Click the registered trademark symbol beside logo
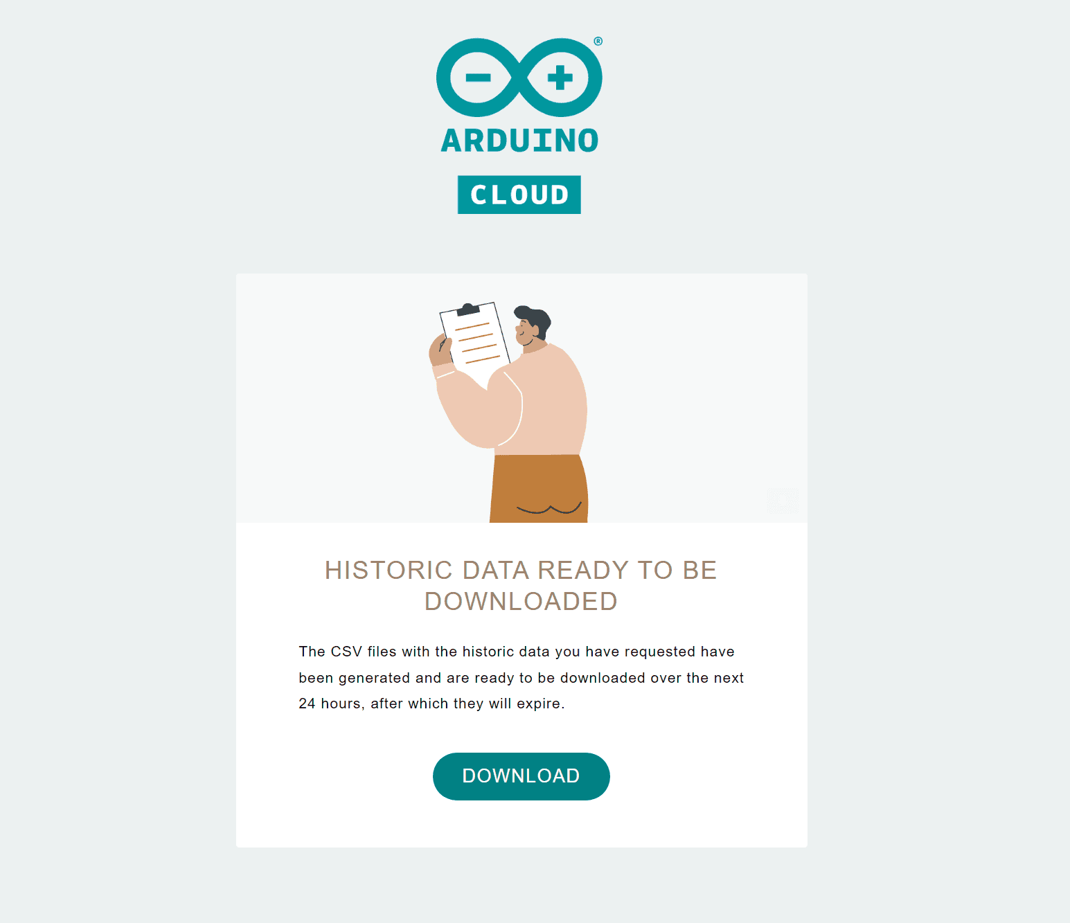Viewport: 1070px width, 923px height. tap(598, 42)
